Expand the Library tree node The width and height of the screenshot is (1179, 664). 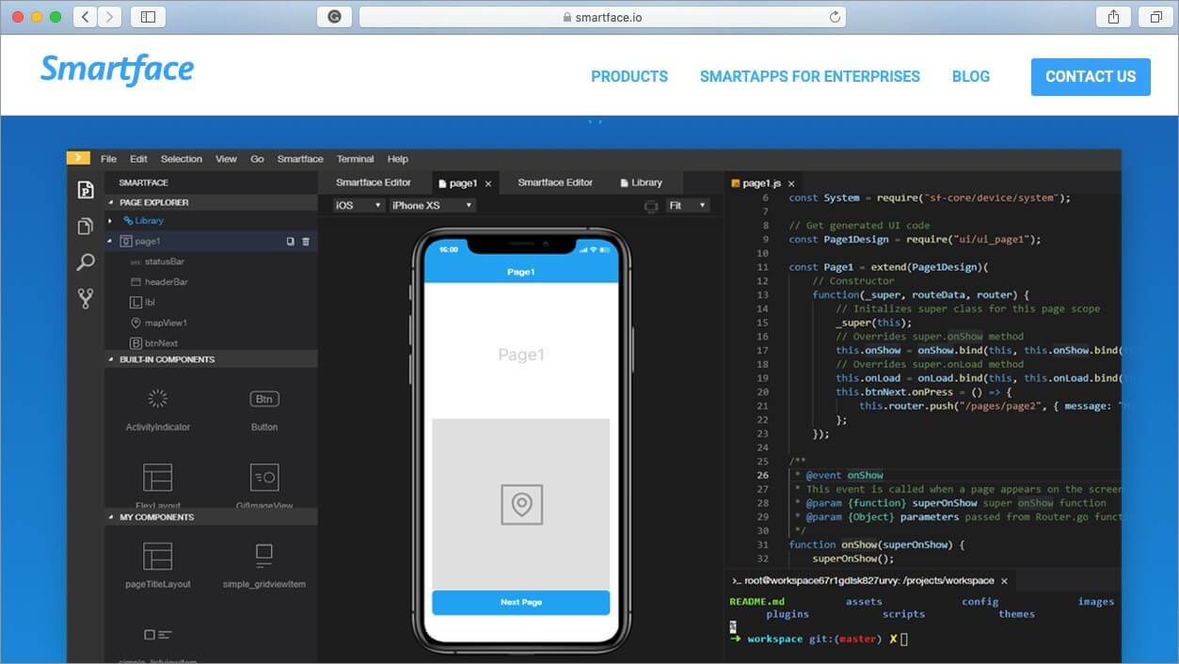pyautogui.click(x=111, y=221)
